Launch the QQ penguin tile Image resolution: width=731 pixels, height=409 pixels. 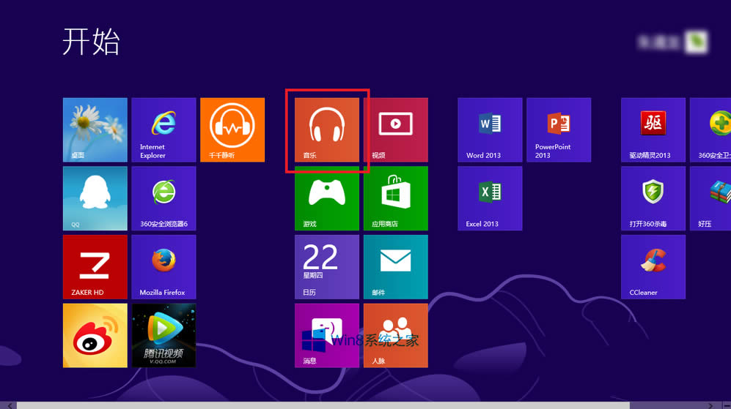click(x=95, y=198)
